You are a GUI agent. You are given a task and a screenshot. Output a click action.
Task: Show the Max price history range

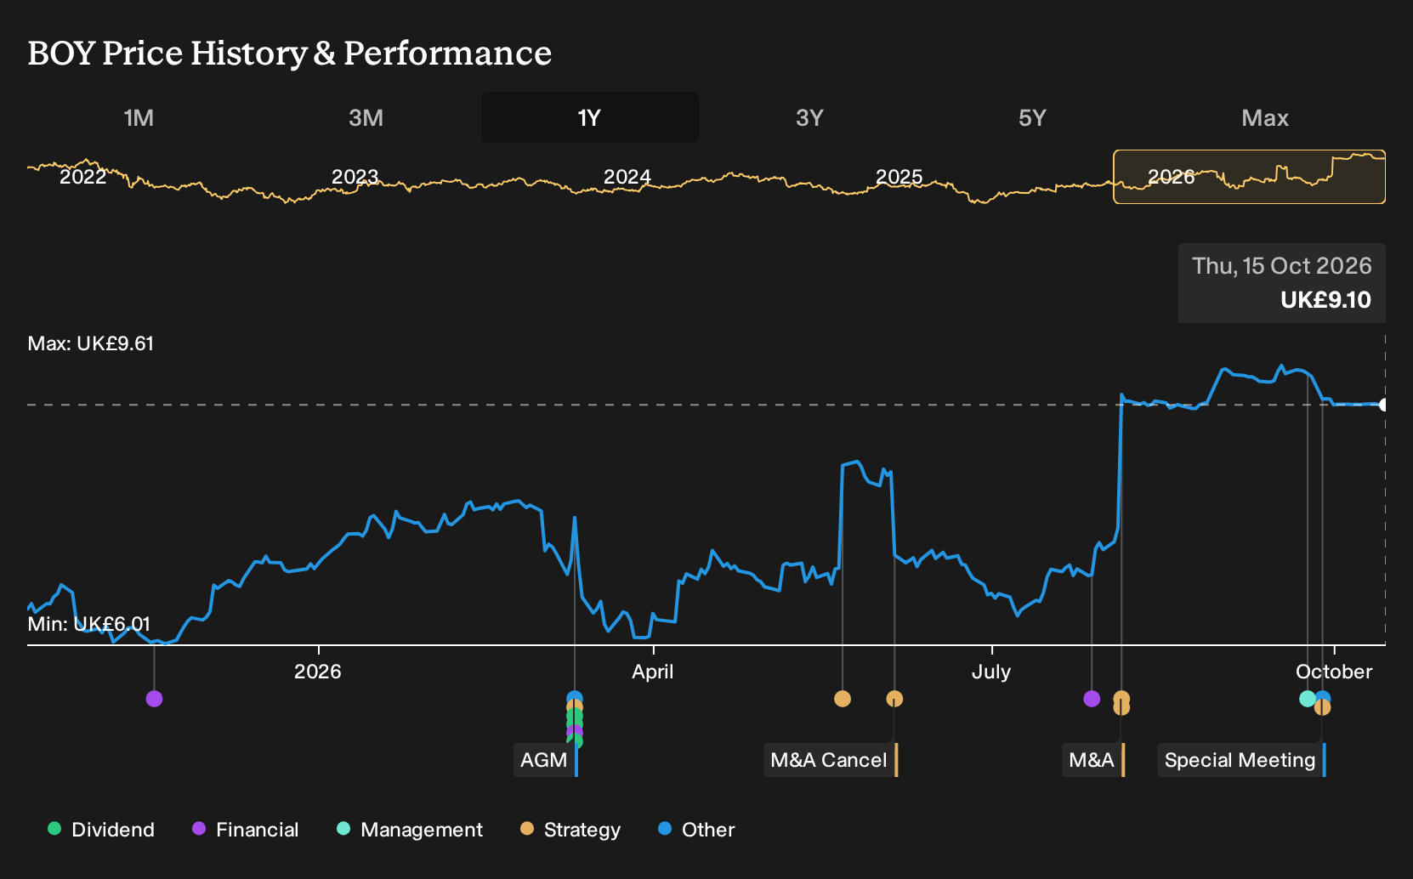[1265, 117]
